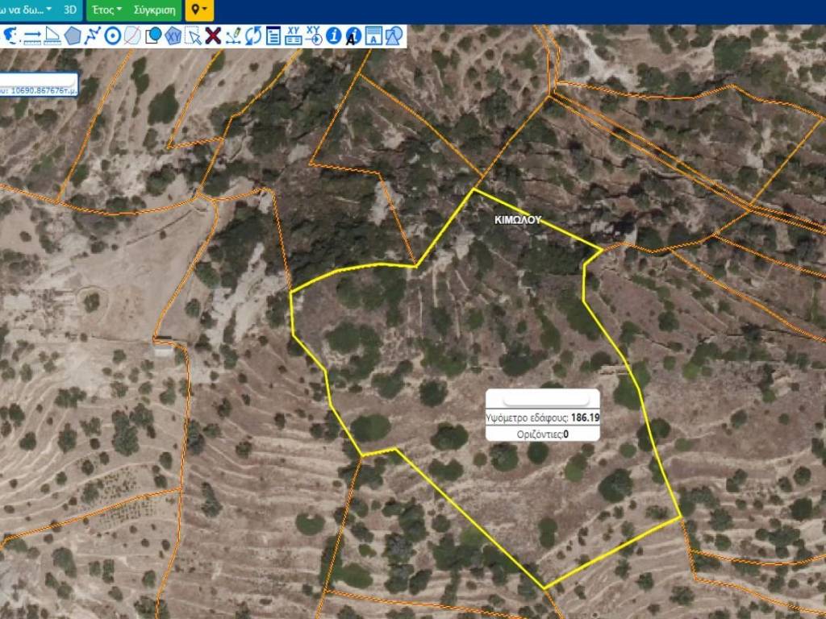Click the edit vertices pencil tool
This screenshot has width=826, height=619.
pos(233,35)
